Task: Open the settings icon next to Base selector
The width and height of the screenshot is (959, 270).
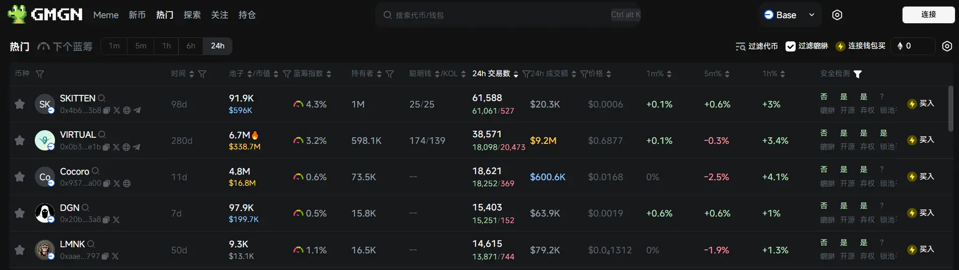Action: click(x=837, y=15)
